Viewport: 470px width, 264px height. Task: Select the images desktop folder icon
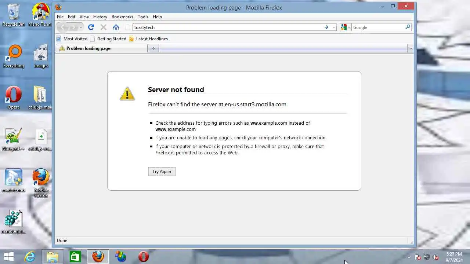pos(41,56)
